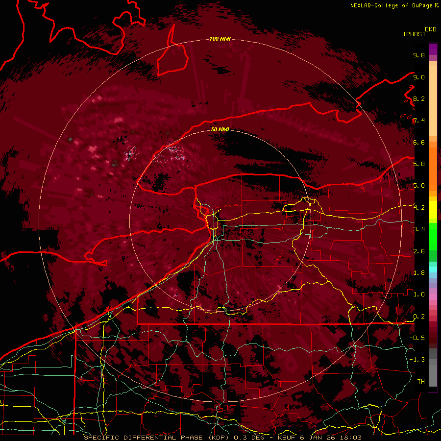441x441 pixels.
Task: Click the 50 NMI range ring label
Action: point(220,129)
